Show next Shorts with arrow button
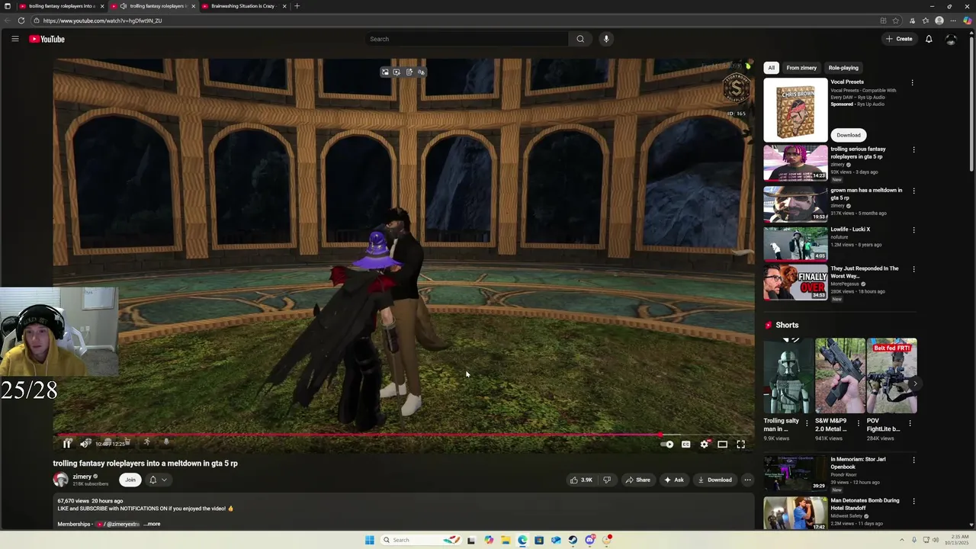 click(914, 384)
